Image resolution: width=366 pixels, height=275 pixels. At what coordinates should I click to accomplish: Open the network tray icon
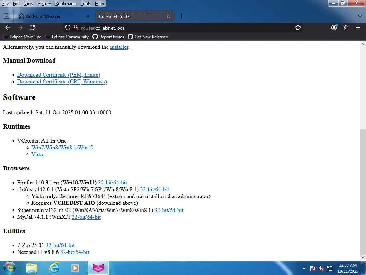coord(330,268)
